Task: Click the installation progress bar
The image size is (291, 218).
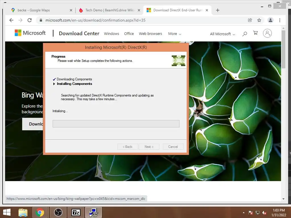Action: click(x=116, y=124)
